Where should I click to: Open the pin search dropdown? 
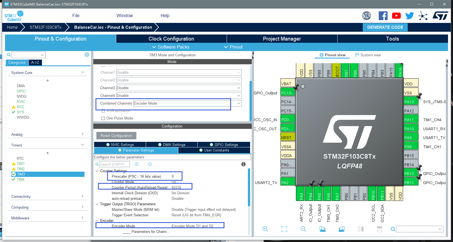(420, 229)
